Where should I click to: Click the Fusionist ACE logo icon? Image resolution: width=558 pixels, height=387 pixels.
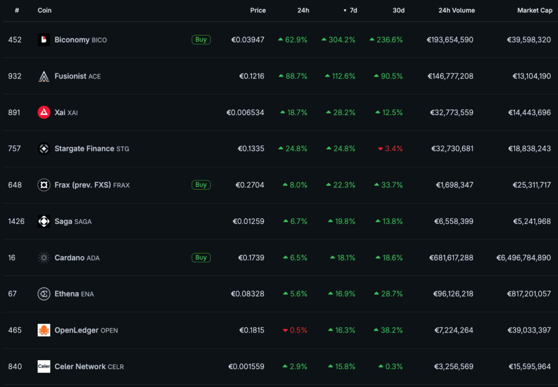44,76
